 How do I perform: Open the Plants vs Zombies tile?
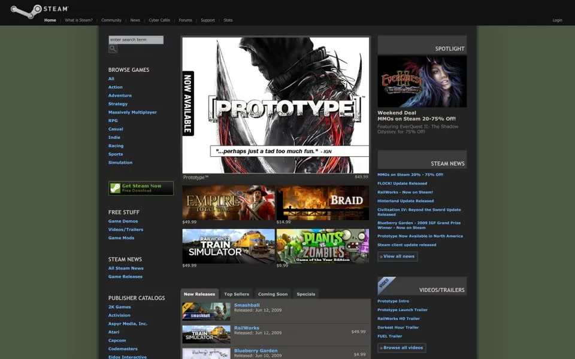(x=323, y=246)
